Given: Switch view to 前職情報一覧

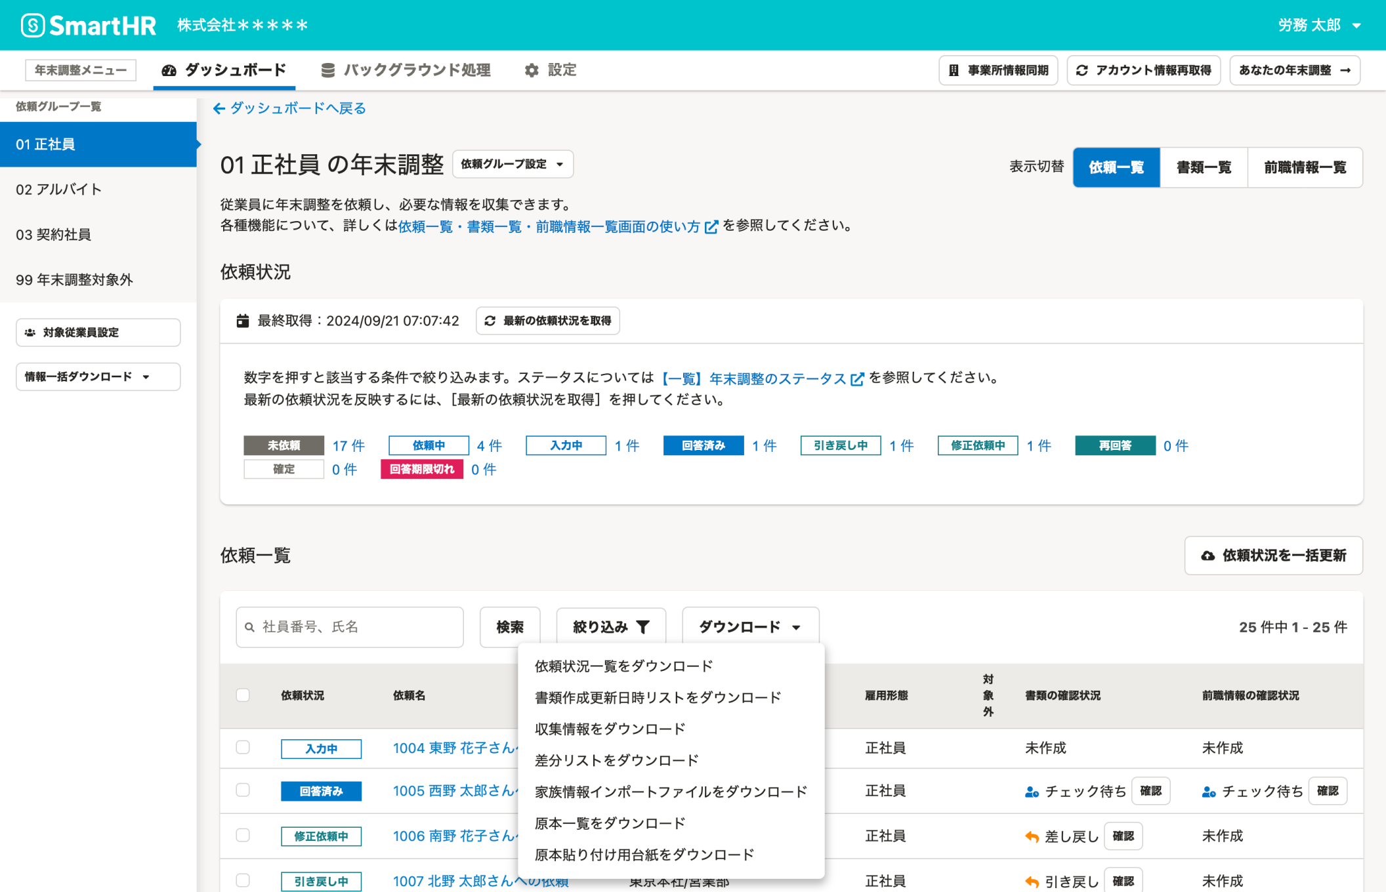Looking at the screenshot, I should pos(1305,167).
